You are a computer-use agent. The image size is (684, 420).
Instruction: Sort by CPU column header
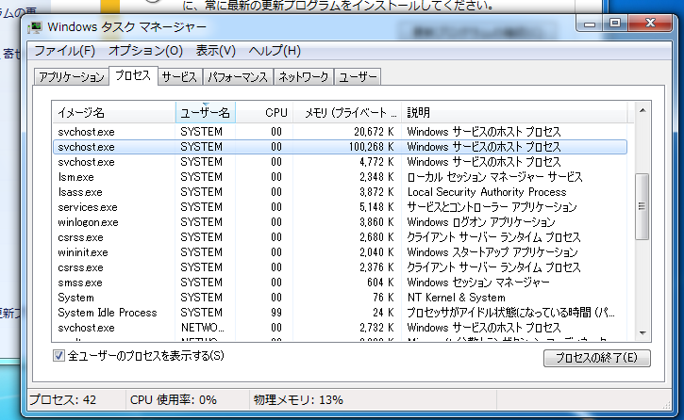tap(264, 113)
